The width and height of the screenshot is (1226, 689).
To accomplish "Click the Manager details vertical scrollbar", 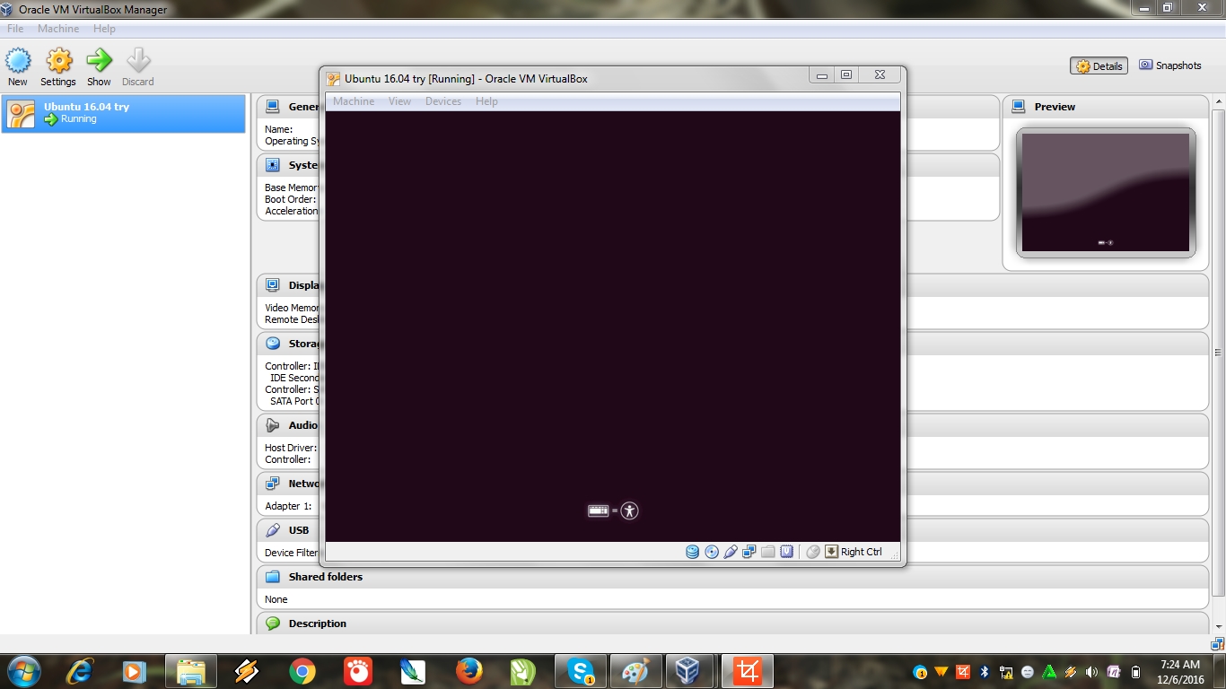I will [x=1218, y=353].
